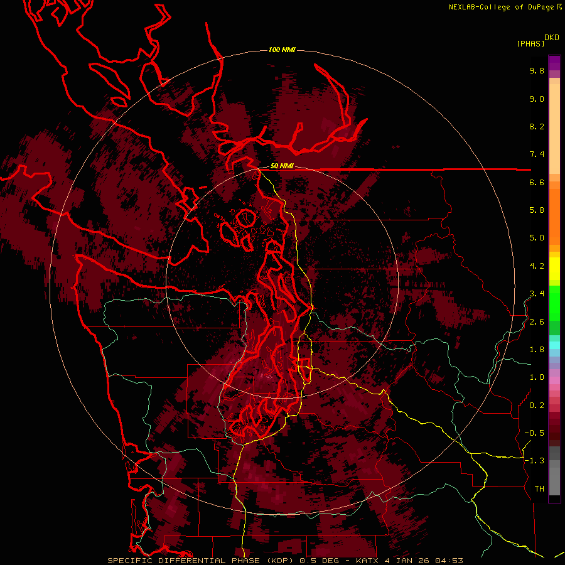Image resolution: width=565 pixels, height=565 pixels.
Task: Pick the cyan segment of color bar
Action: (554, 345)
